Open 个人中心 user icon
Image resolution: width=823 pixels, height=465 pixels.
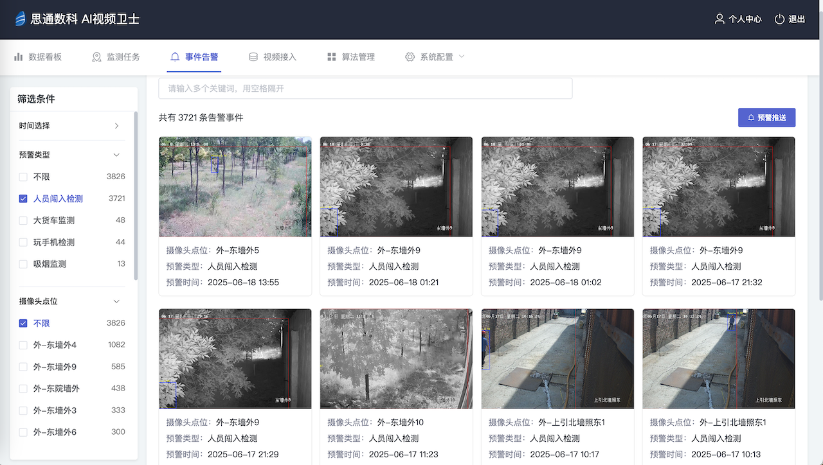719,19
